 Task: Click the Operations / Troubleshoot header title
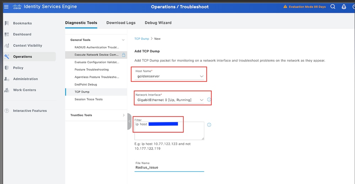pyautogui.click(x=180, y=7)
